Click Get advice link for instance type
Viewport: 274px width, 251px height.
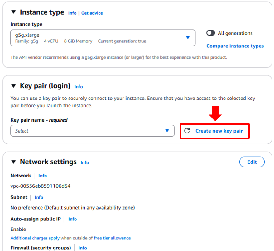coord(92,13)
